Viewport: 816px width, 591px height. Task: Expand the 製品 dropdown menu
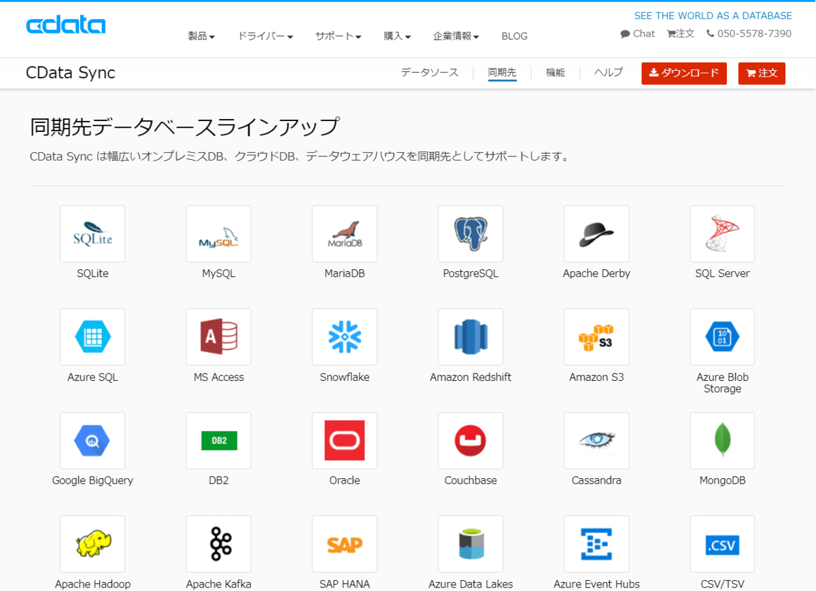201,36
